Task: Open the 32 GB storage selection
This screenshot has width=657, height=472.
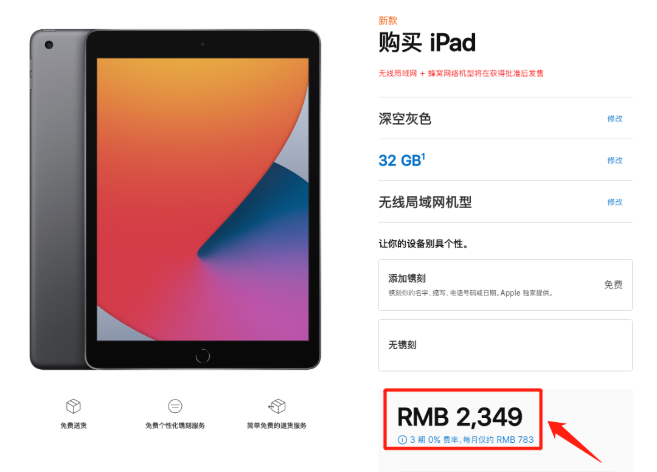Action: pyautogui.click(x=506, y=160)
